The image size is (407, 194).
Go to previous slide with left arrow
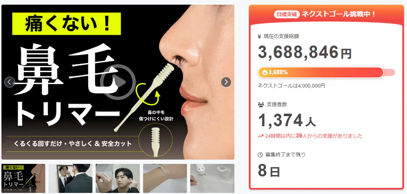10,82
